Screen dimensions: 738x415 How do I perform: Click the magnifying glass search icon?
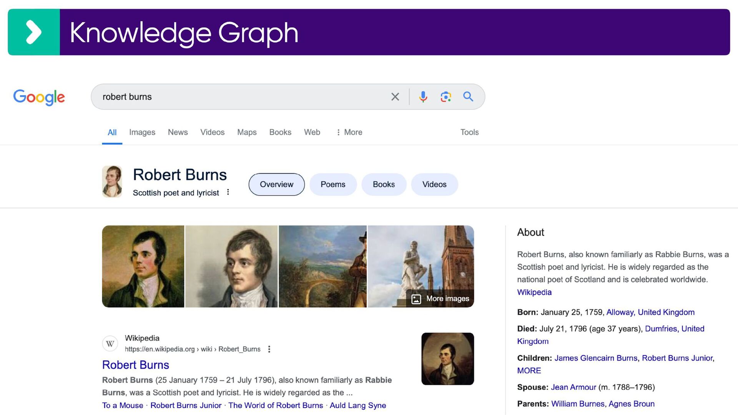[468, 96]
